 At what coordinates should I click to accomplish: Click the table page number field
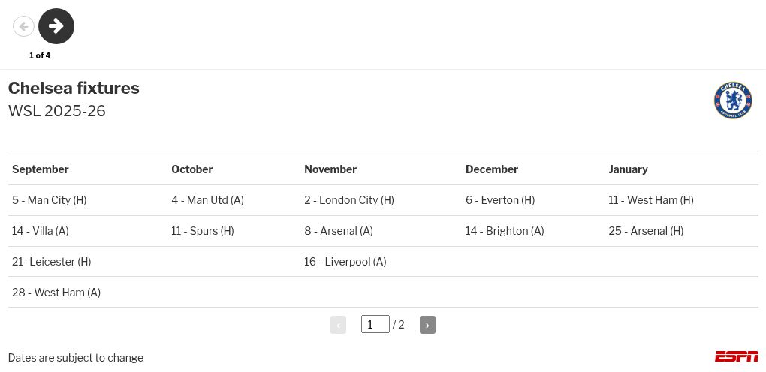(375, 324)
